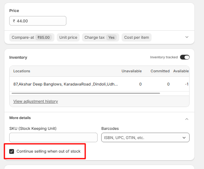Click the Charge tax chip
This screenshot has height=169, width=204.
[x=100, y=38]
